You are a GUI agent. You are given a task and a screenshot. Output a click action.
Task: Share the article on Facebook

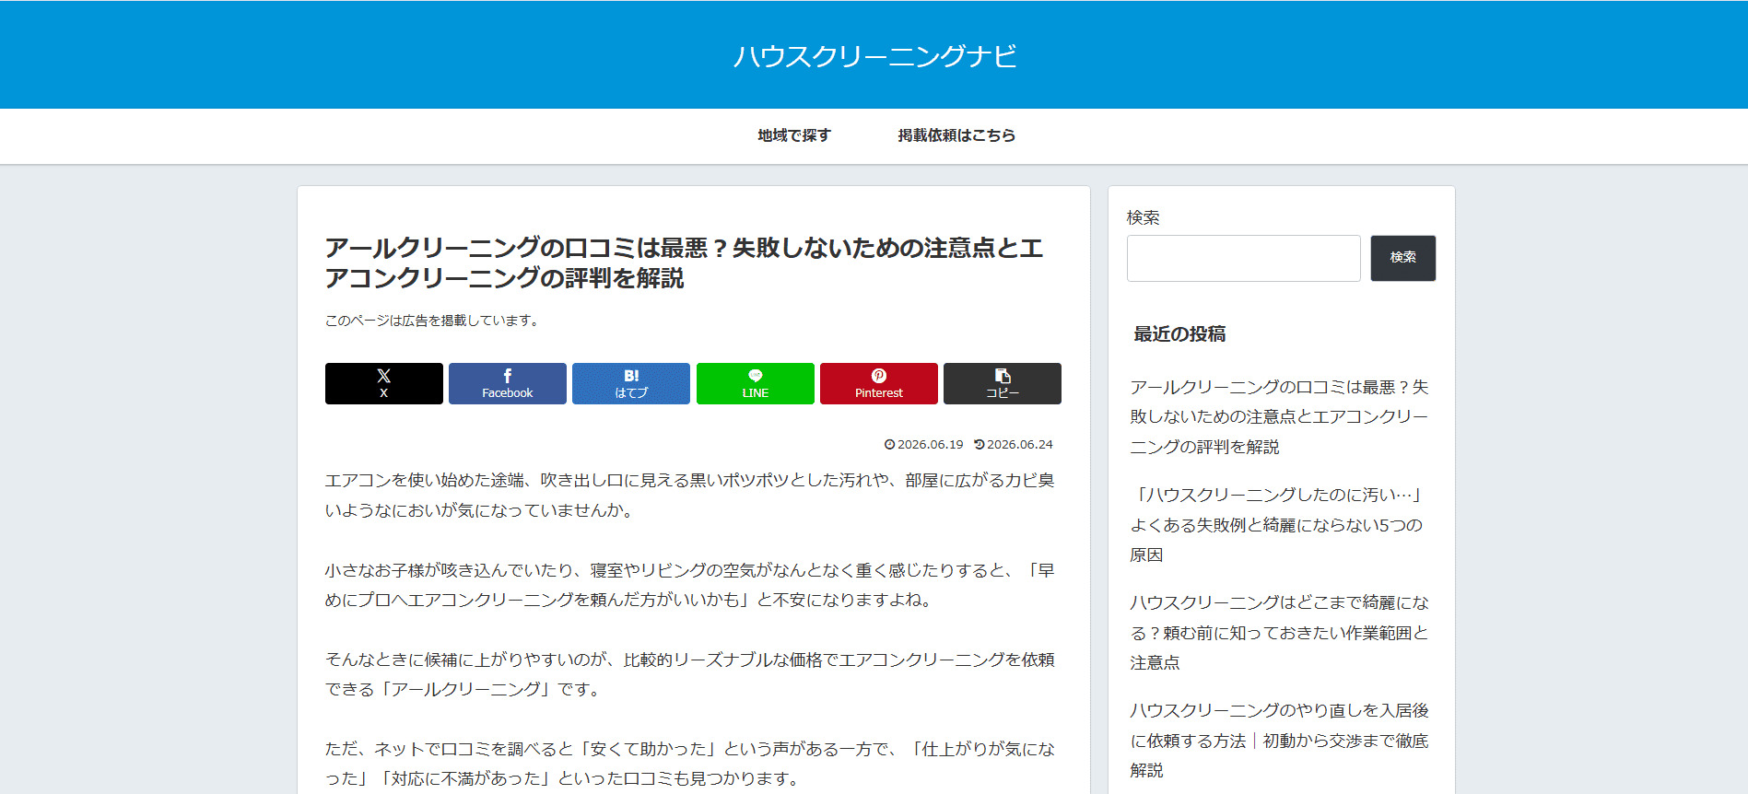tap(507, 383)
